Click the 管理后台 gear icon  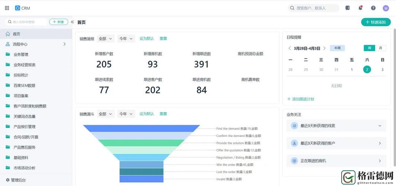[x=7, y=180]
